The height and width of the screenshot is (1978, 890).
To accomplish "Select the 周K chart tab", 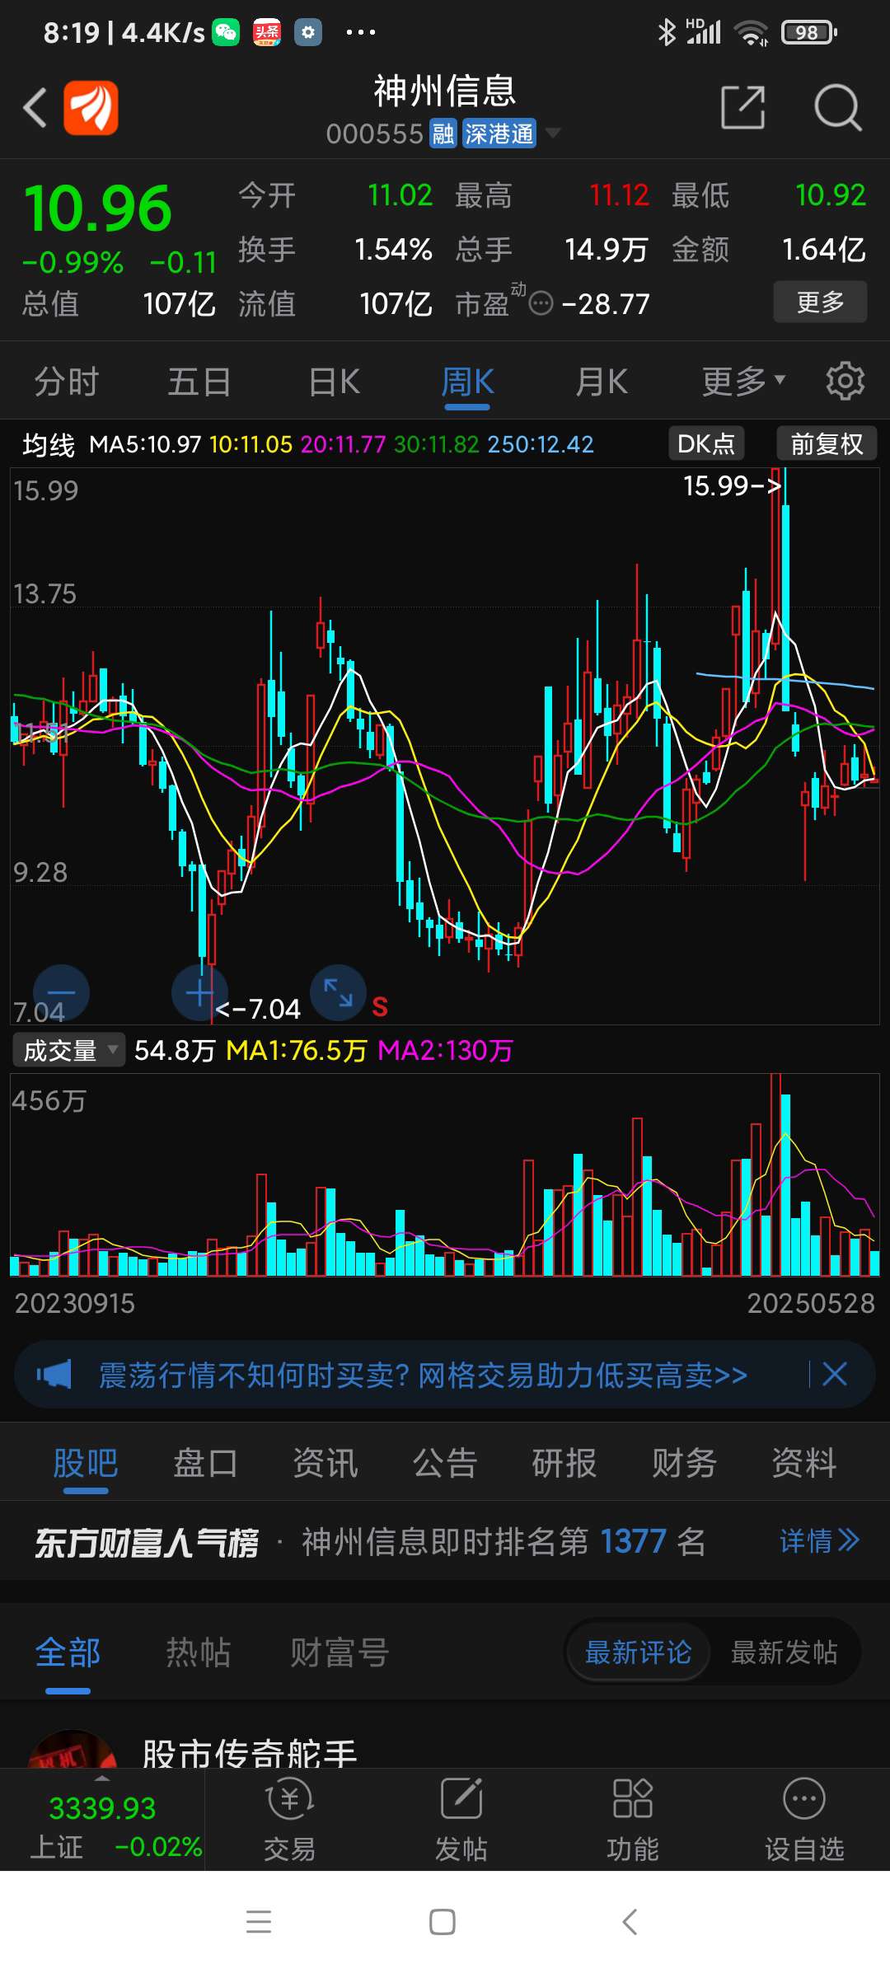I will (x=467, y=382).
